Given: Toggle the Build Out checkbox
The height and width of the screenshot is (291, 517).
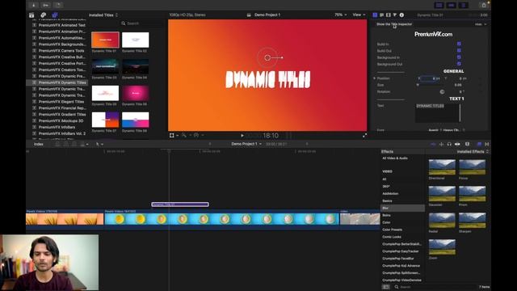Looking at the screenshot, I should coord(459,50).
